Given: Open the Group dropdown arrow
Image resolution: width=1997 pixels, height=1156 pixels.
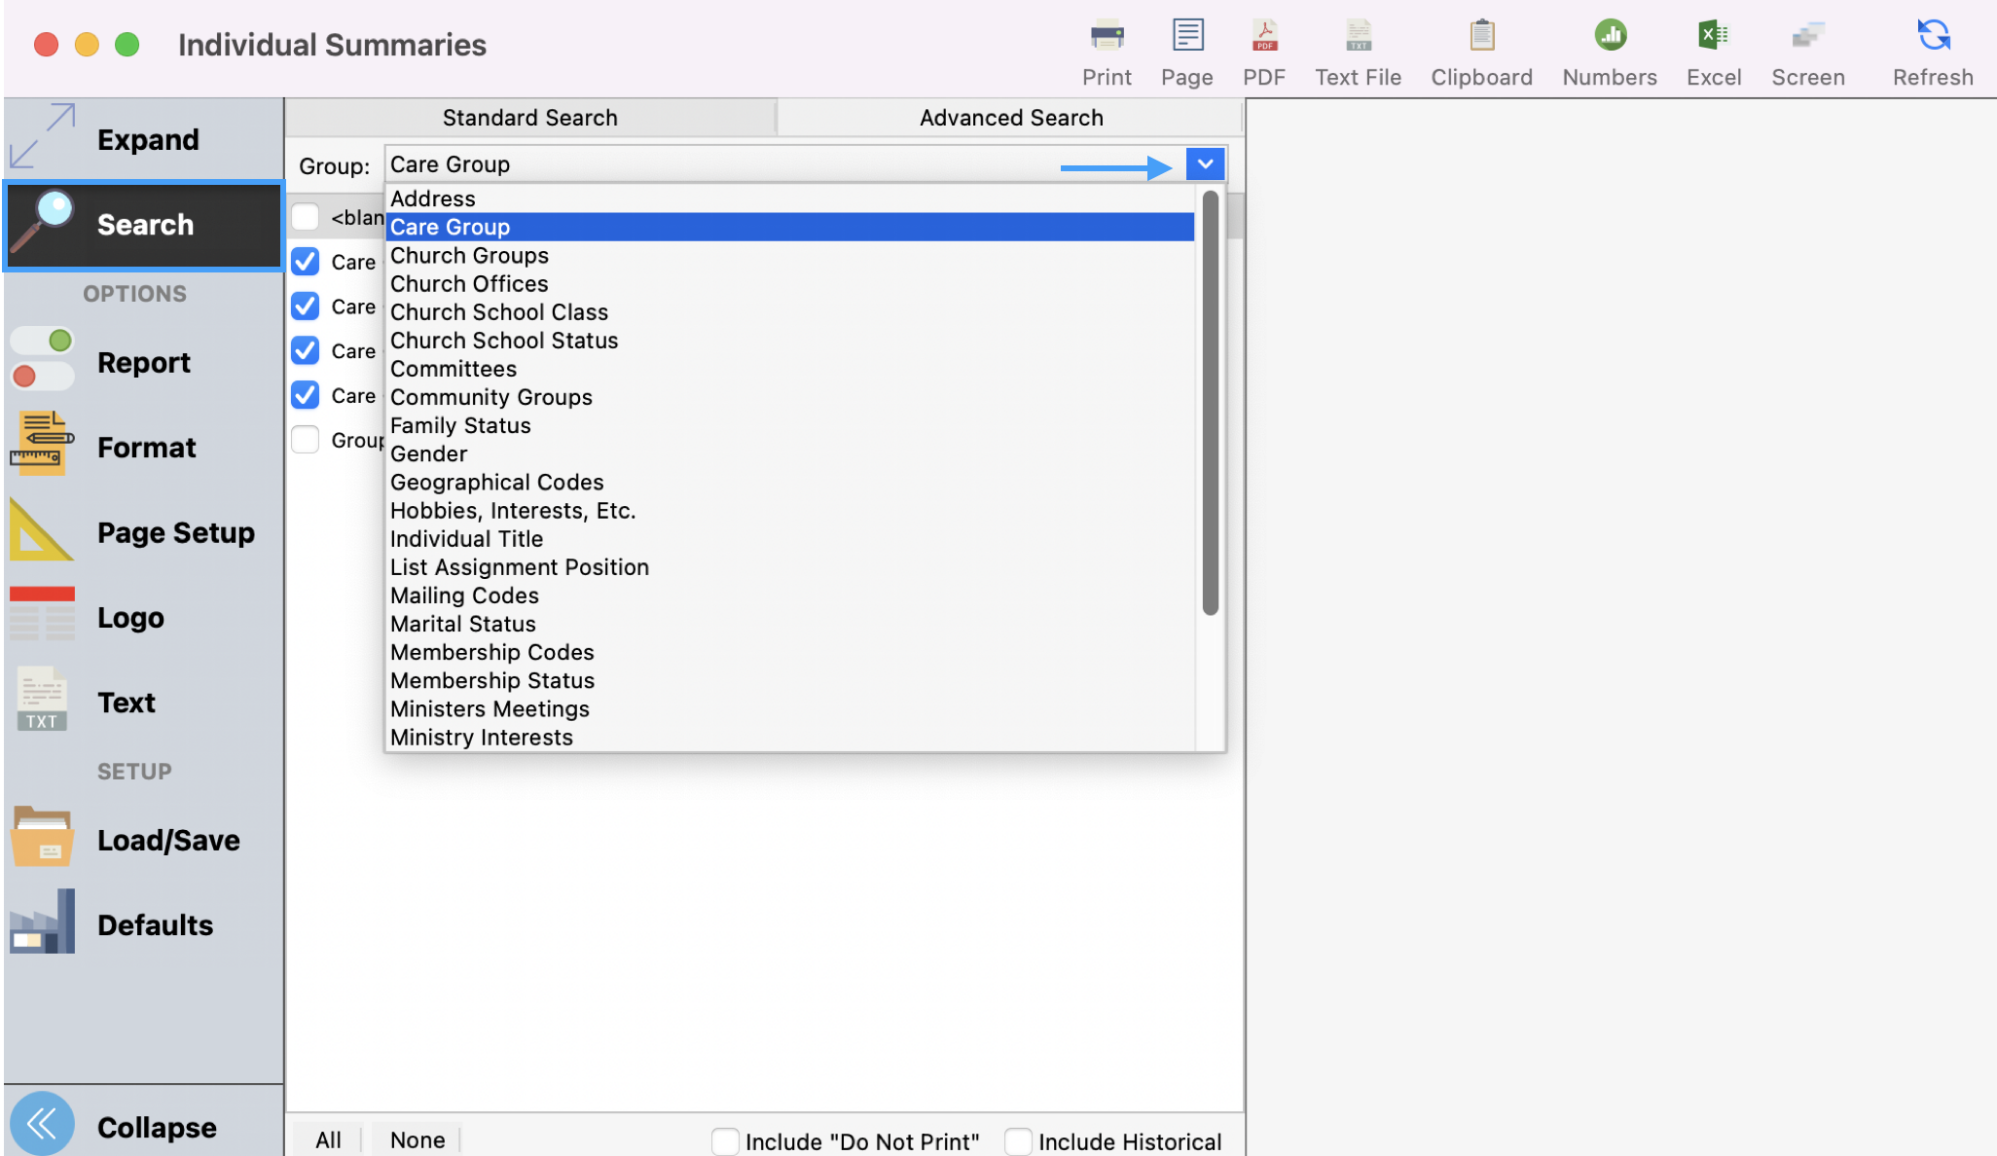Looking at the screenshot, I should click(x=1205, y=163).
